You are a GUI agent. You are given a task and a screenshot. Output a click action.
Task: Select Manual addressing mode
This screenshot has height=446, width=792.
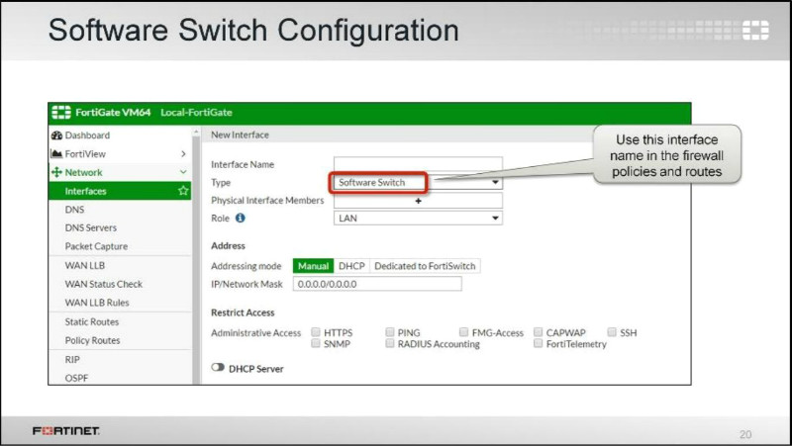click(x=313, y=266)
